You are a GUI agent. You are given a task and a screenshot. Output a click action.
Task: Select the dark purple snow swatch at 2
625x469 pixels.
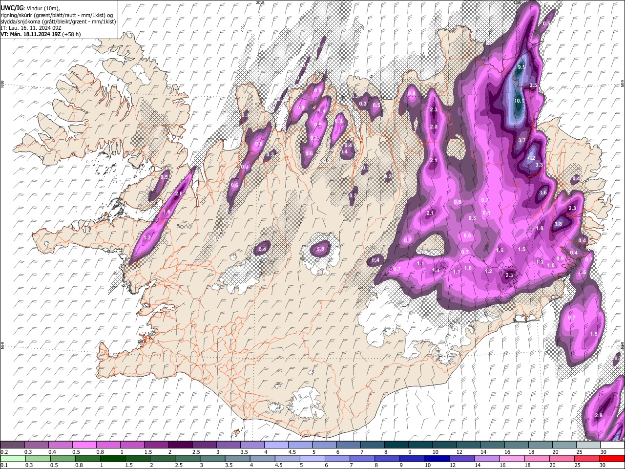click(x=181, y=445)
